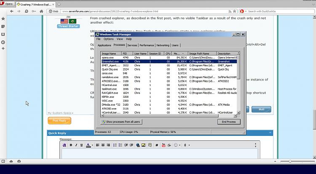Add a panel with the sidebar plus

tap(3, 49)
